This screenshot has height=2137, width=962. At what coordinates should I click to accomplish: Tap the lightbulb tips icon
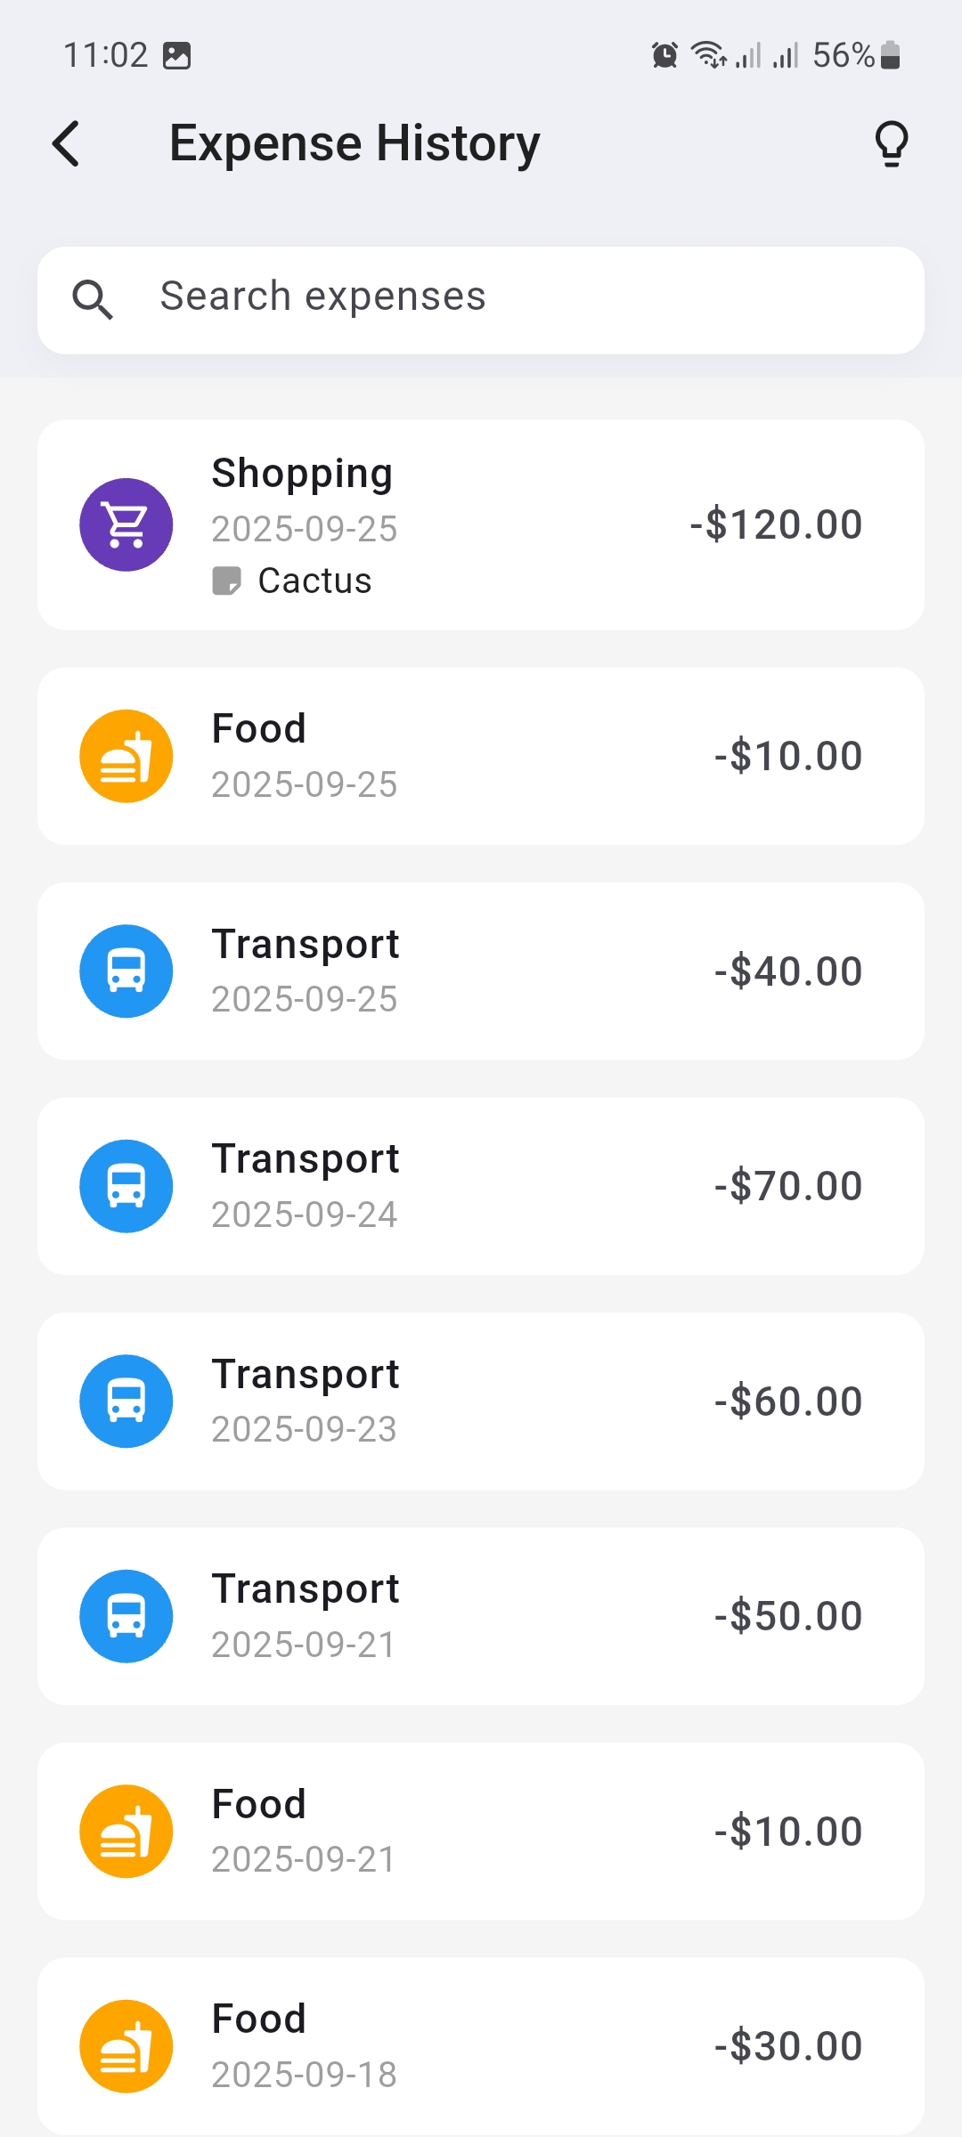[891, 144]
